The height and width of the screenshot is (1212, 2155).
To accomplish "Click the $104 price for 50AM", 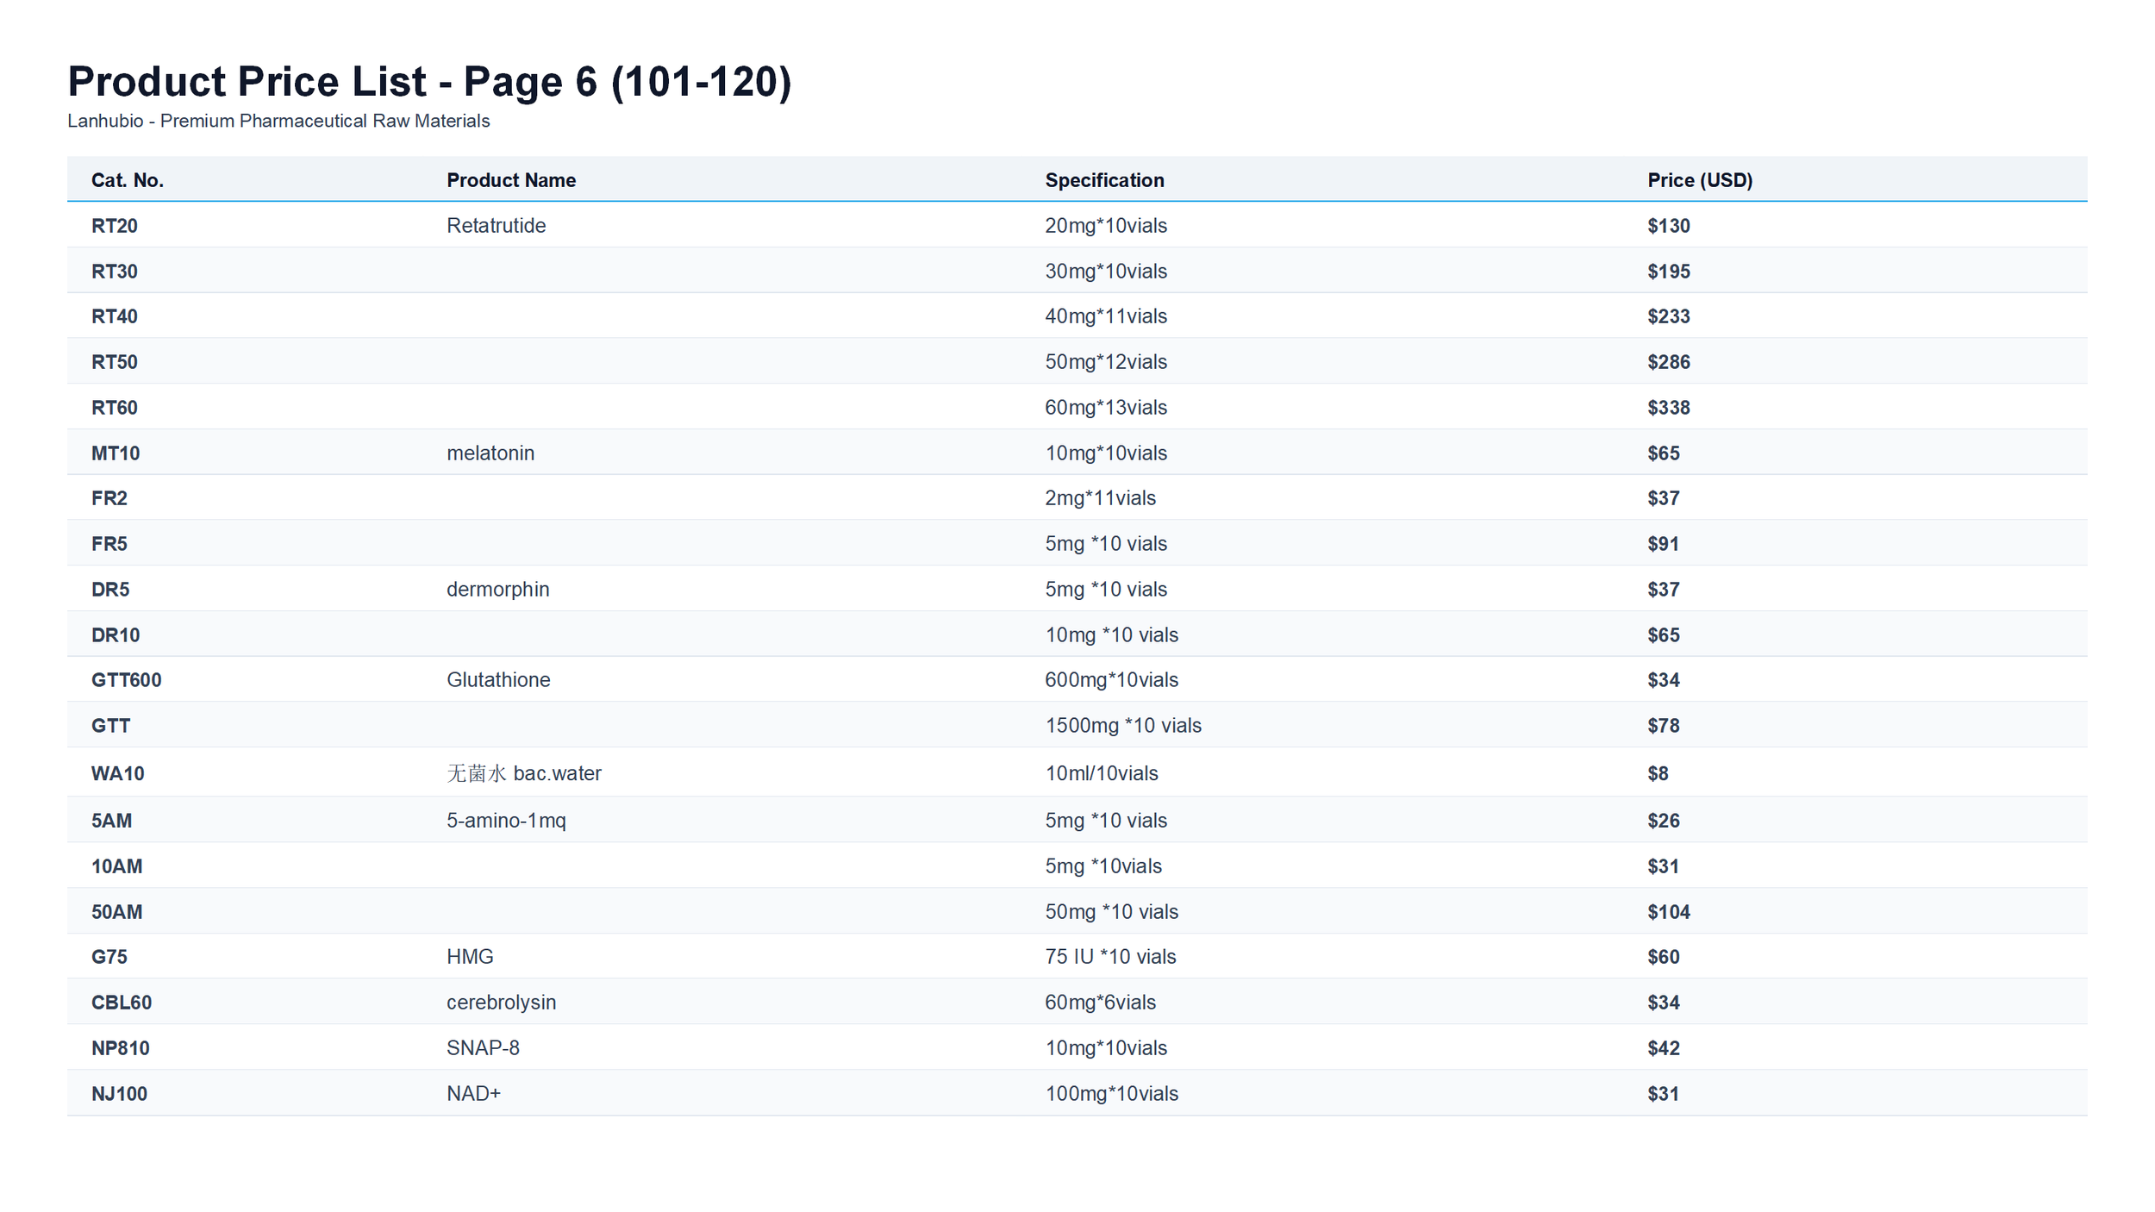I will [1668, 912].
